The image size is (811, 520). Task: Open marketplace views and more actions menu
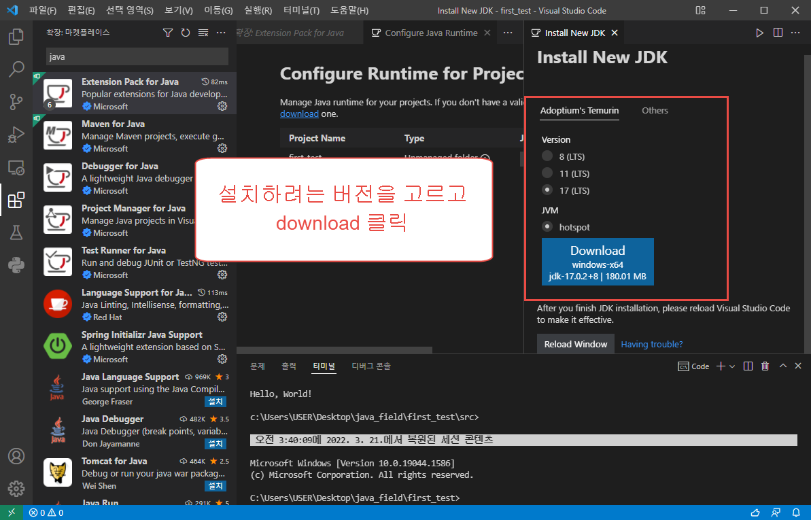[x=221, y=33]
